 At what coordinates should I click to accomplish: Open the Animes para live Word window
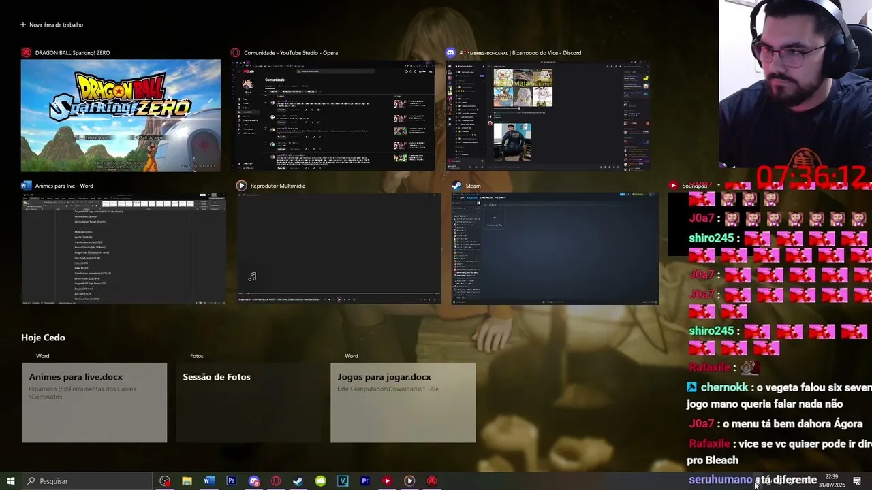click(123, 248)
